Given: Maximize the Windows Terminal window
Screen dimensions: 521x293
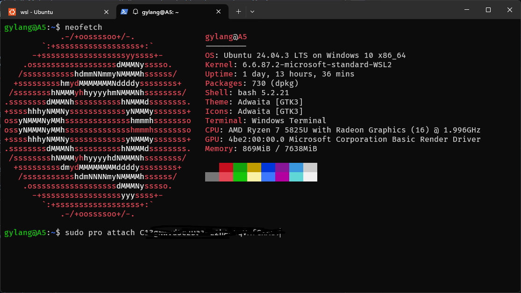Looking at the screenshot, I should [x=488, y=10].
